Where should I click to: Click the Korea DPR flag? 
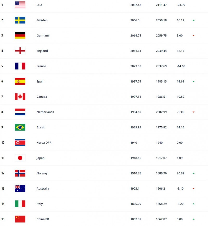click(x=20, y=143)
